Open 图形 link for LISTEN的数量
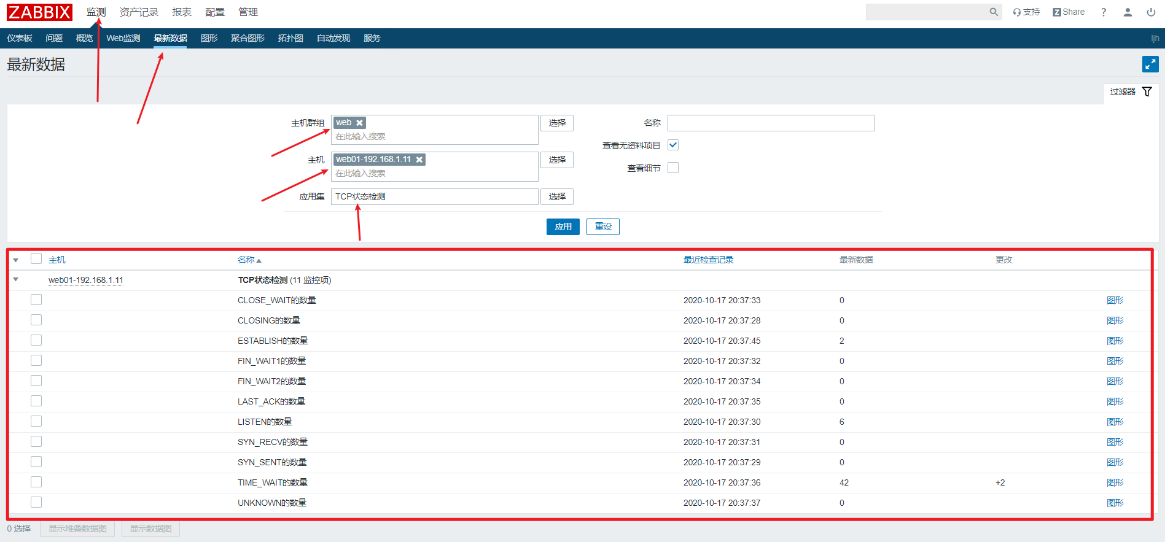 pos(1115,422)
